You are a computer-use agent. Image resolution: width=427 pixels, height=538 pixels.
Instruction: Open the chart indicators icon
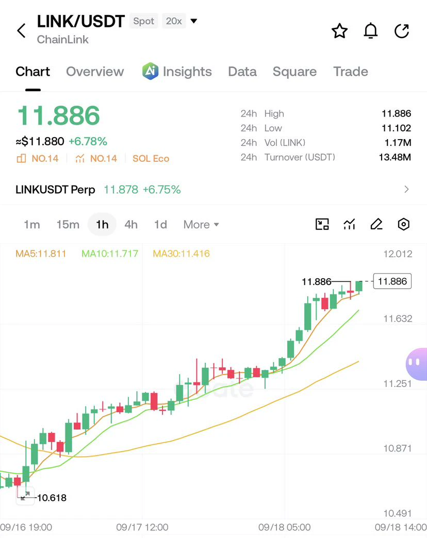pos(349,224)
